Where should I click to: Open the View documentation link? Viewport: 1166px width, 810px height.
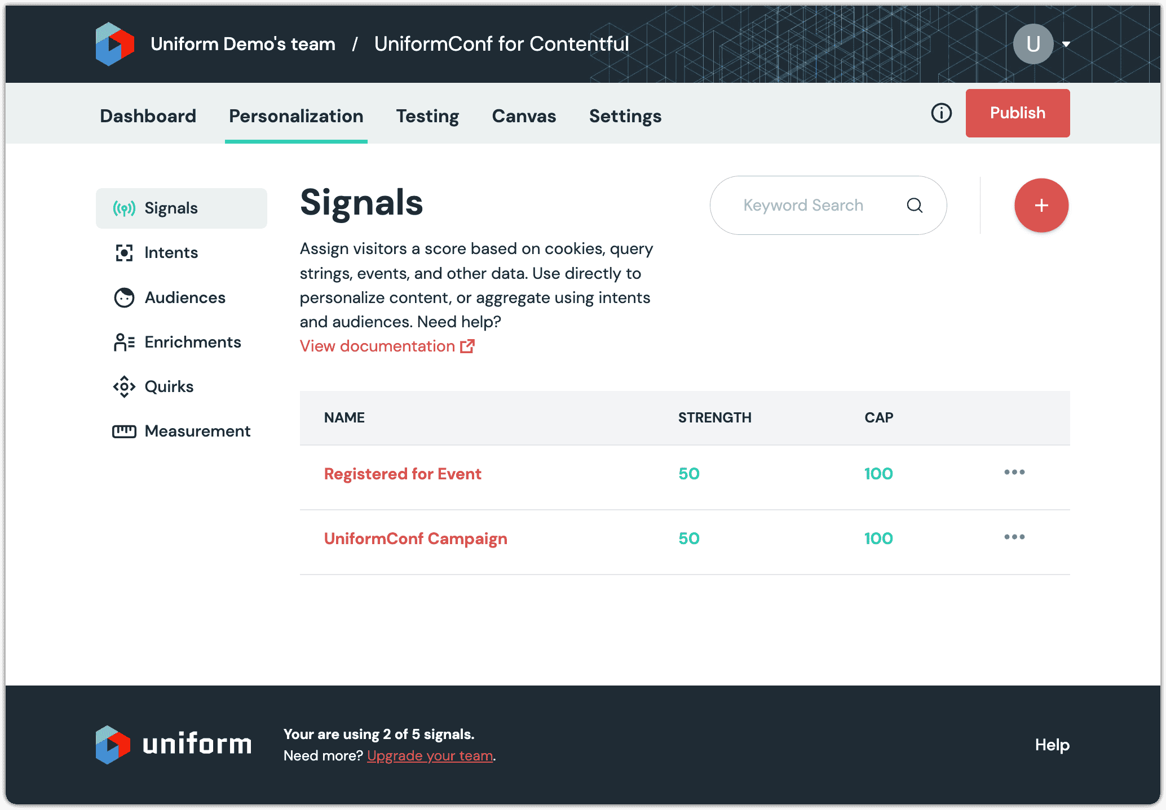tap(378, 346)
